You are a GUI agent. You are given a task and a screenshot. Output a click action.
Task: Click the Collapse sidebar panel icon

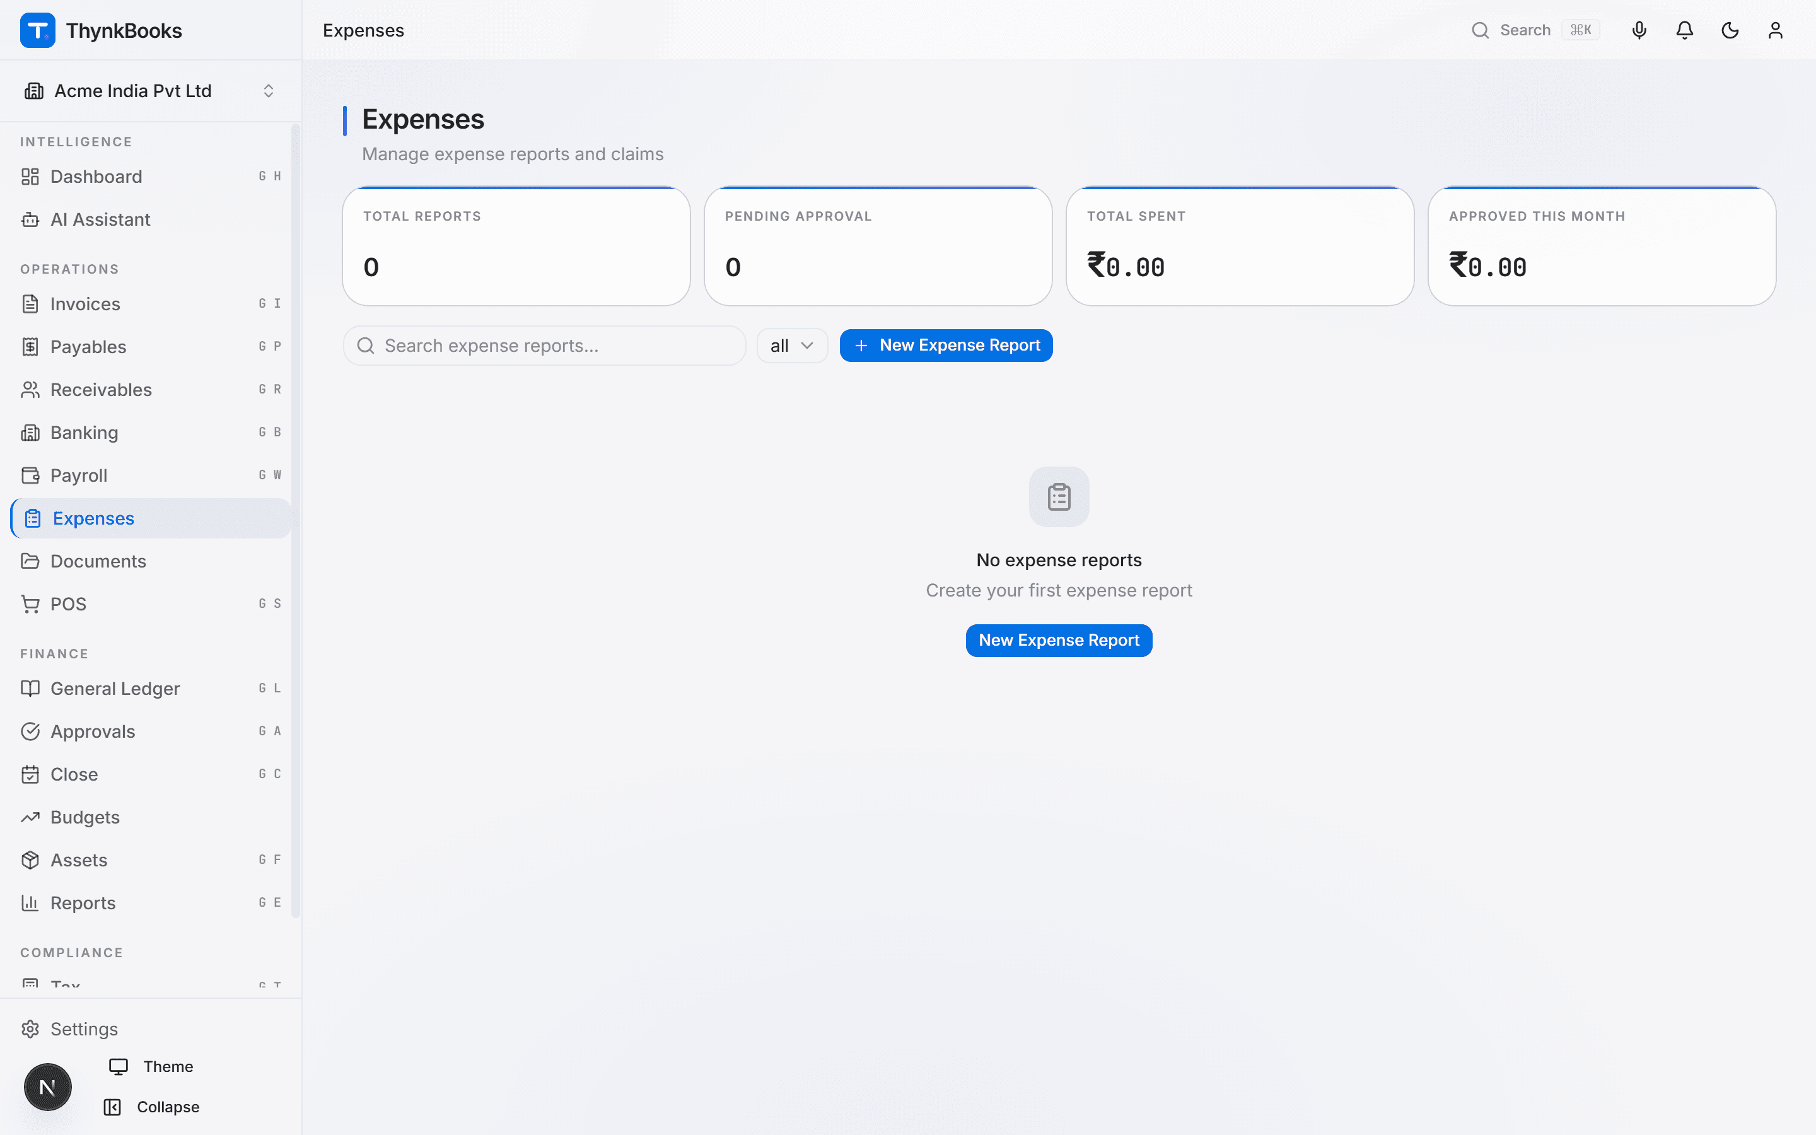point(113,1107)
